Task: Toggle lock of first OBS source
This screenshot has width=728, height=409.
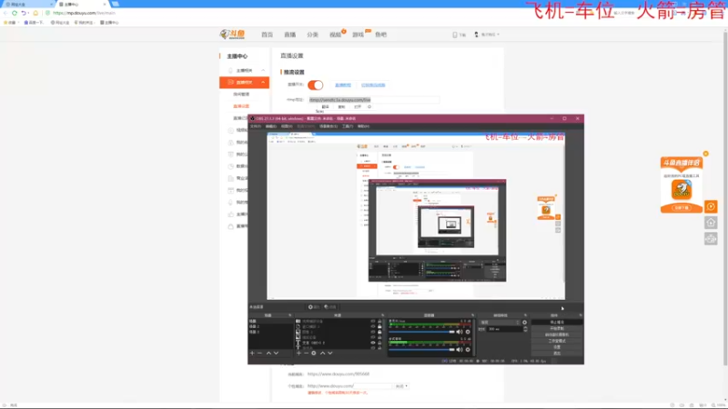Action: [379, 321]
